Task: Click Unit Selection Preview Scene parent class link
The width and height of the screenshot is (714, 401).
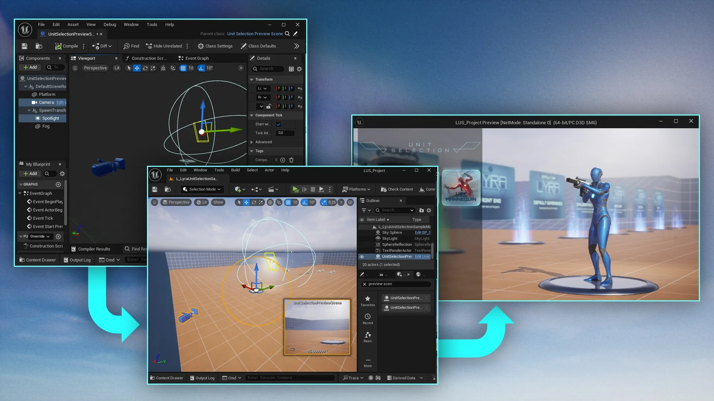Action: point(255,34)
